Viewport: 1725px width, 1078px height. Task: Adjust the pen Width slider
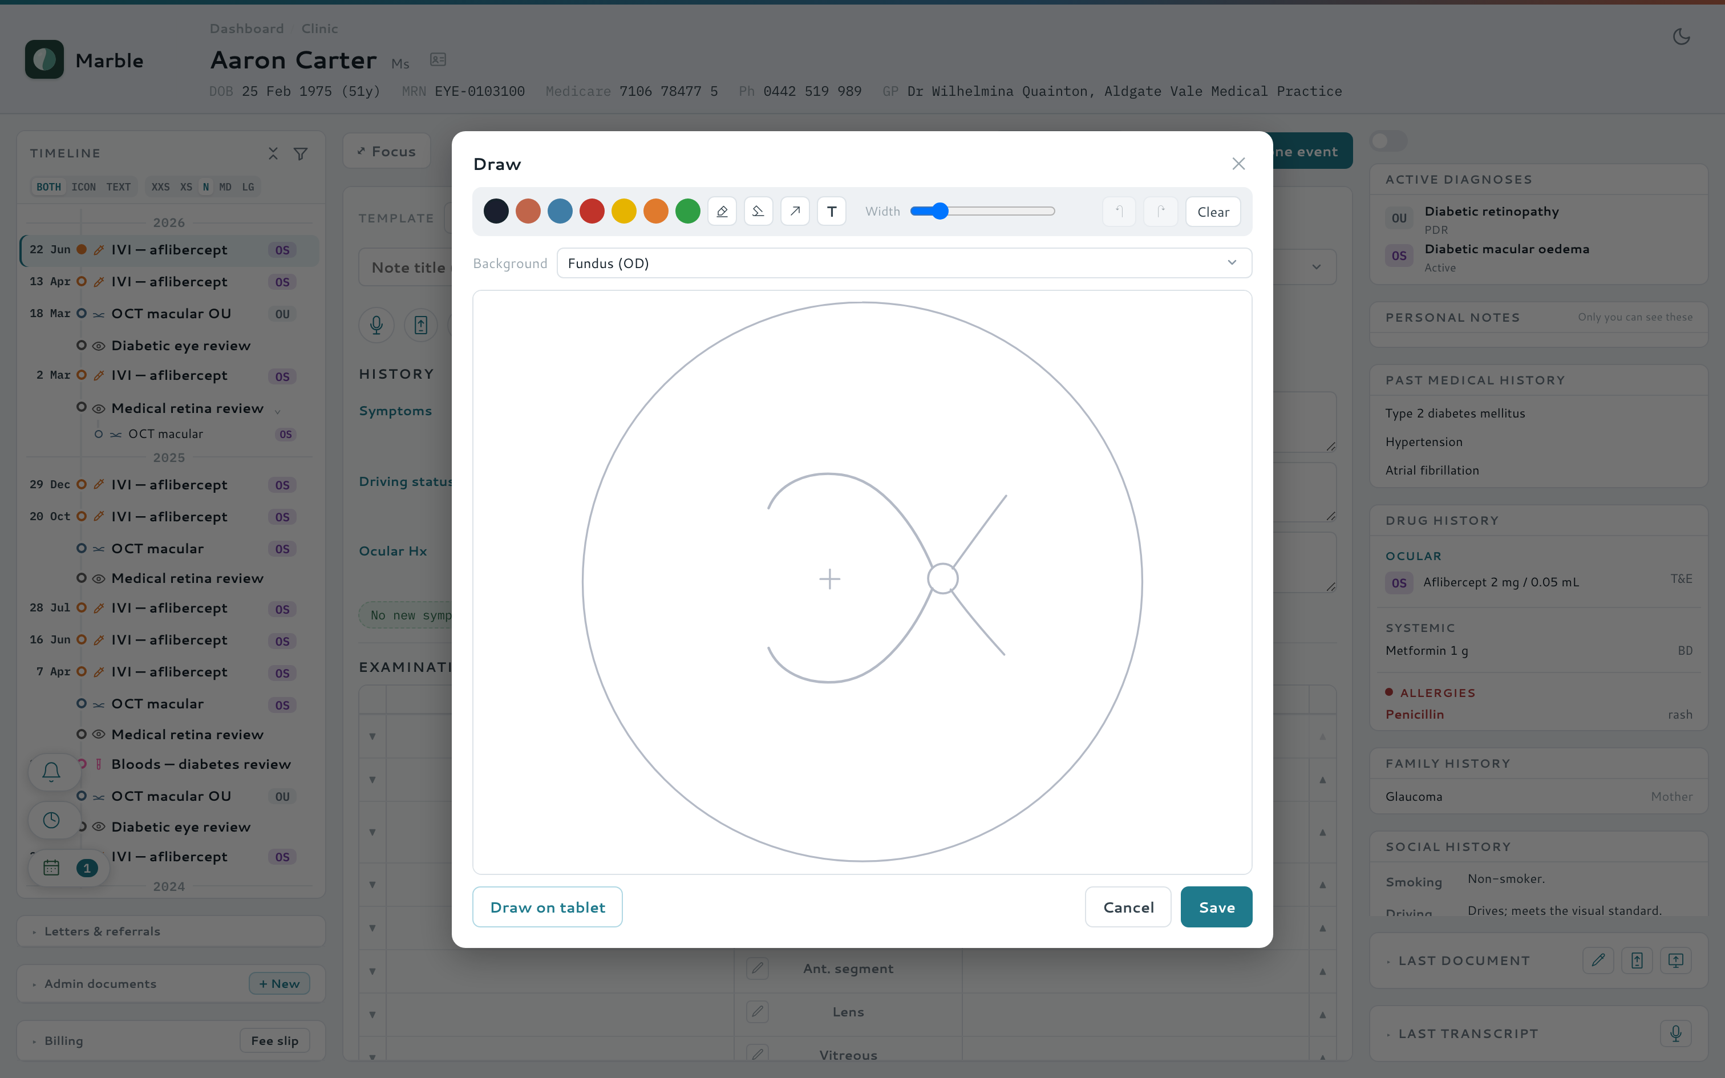982,211
